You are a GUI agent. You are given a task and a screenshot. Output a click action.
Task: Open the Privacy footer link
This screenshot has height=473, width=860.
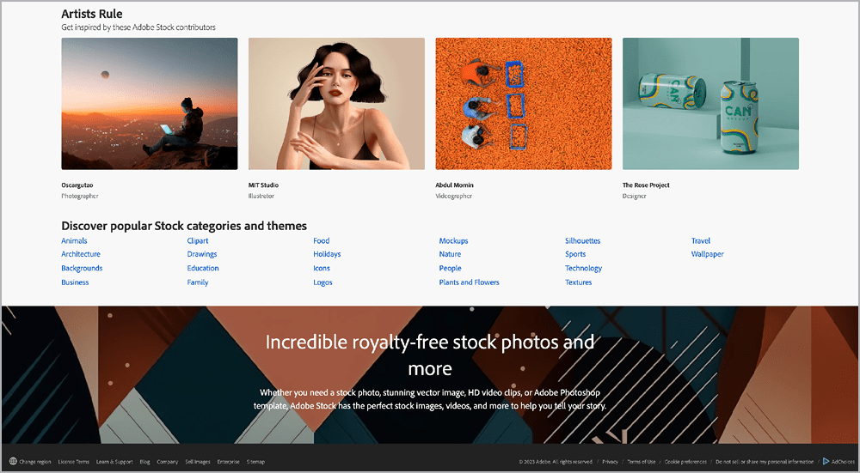click(x=610, y=462)
